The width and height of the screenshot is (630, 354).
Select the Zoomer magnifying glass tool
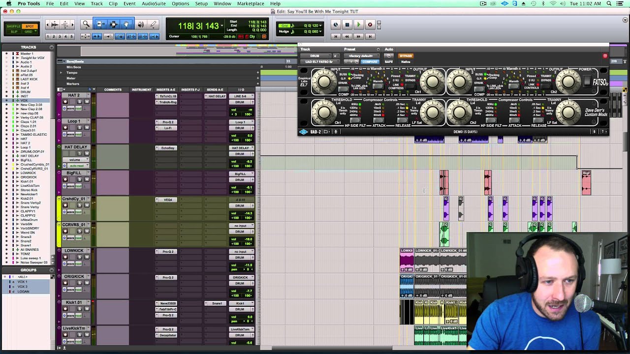86,24
